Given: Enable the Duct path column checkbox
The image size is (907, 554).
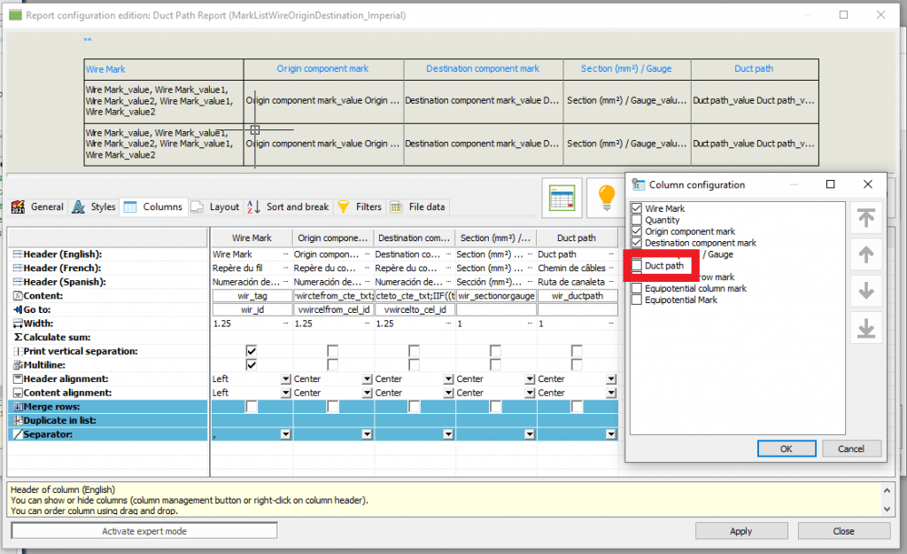Looking at the screenshot, I should [636, 266].
